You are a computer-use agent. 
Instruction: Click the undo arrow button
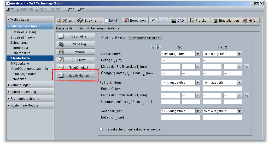pyautogui.click(x=153, y=21)
